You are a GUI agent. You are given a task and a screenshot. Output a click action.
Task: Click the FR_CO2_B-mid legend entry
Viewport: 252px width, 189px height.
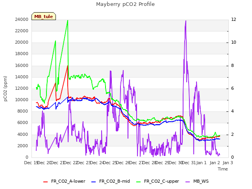click(111, 181)
